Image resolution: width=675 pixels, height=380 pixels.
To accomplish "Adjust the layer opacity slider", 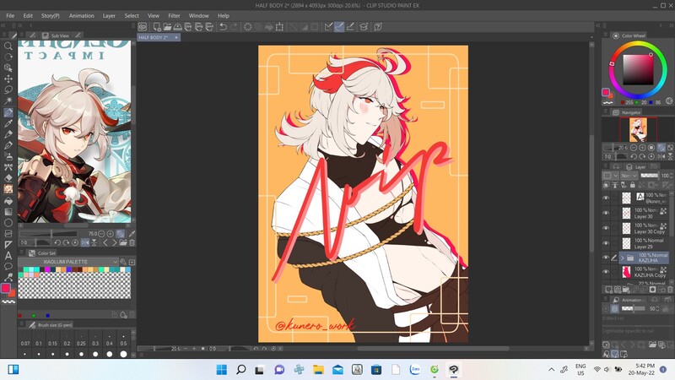I will pyautogui.click(x=649, y=176).
